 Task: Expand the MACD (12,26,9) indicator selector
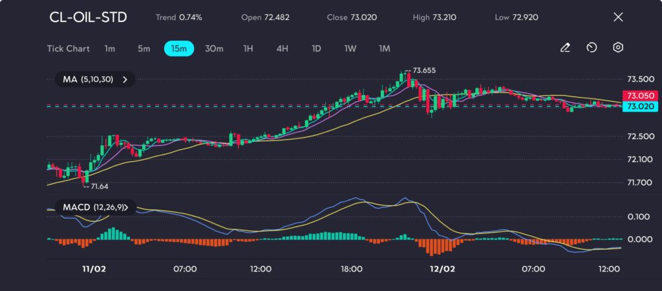pyautogui.click(x=95, y=207)
